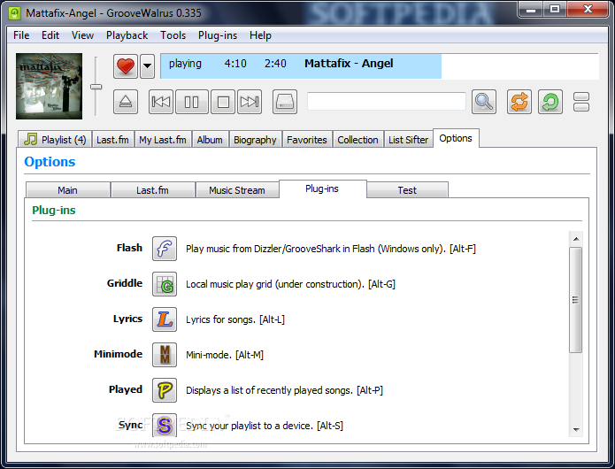Open the dropdown arrow beside the heart

[x=148, y=65]
